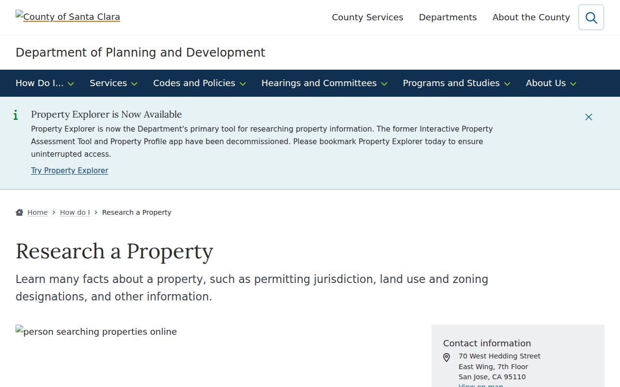The image size is (620, 387).
Task: Go to Home via breadcrumb
Action: click(x=37, y=212)
